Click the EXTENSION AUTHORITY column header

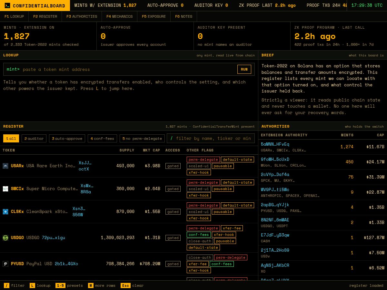click(284, 135)
